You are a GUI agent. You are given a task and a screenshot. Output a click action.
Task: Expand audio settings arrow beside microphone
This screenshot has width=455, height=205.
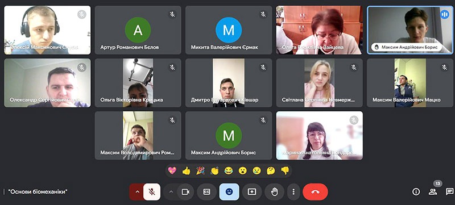[137, 192]
